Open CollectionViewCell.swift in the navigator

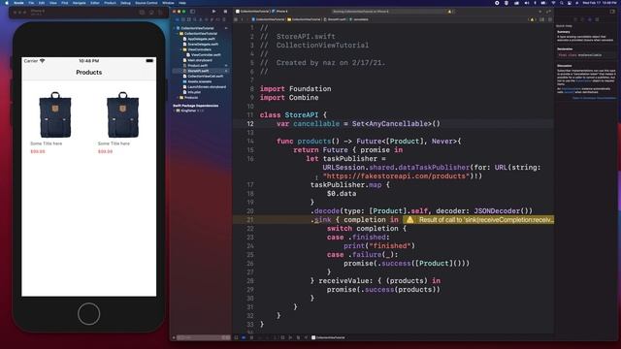click(x=206, y=76)
